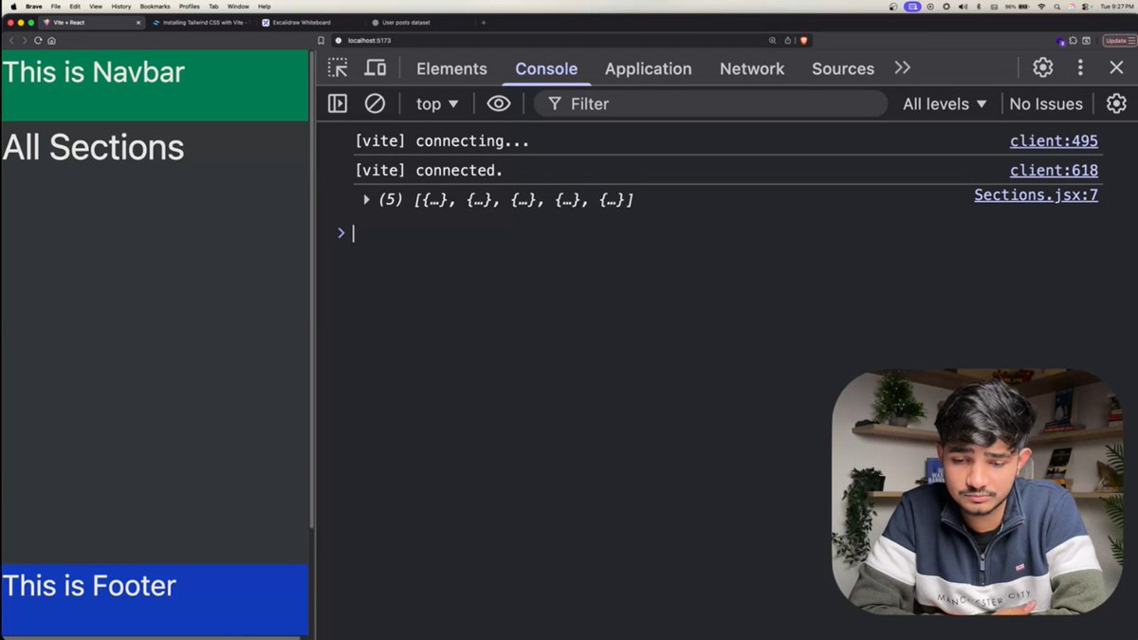Switch to the Elements tab
This screenshot has height=640, width=1138.
point(451,68)
